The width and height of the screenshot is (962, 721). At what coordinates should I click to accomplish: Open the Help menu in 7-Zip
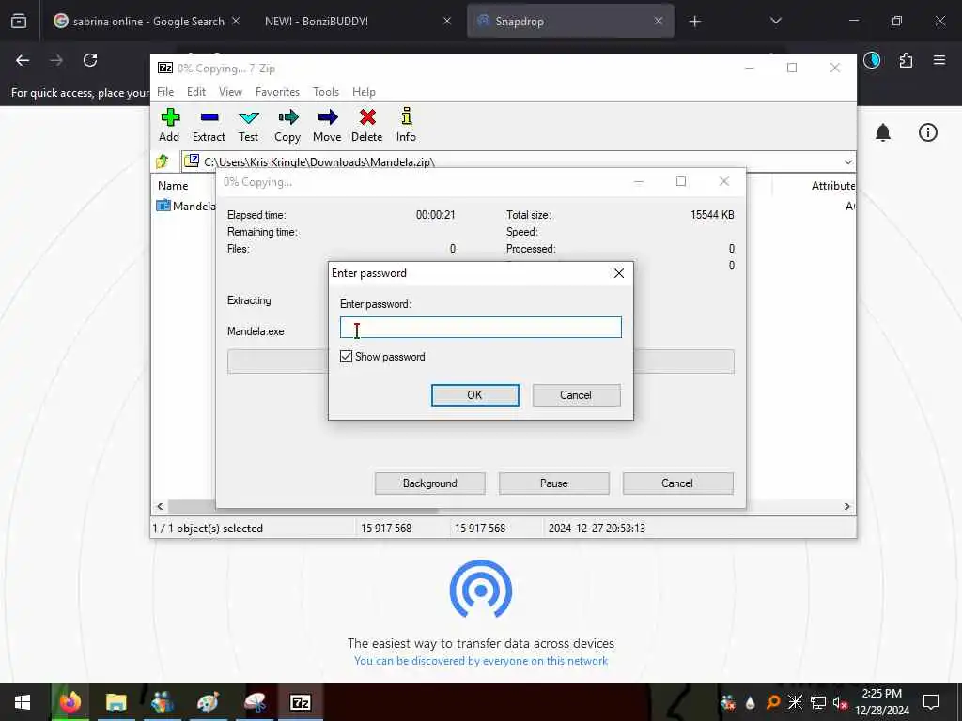click(364, 92)
